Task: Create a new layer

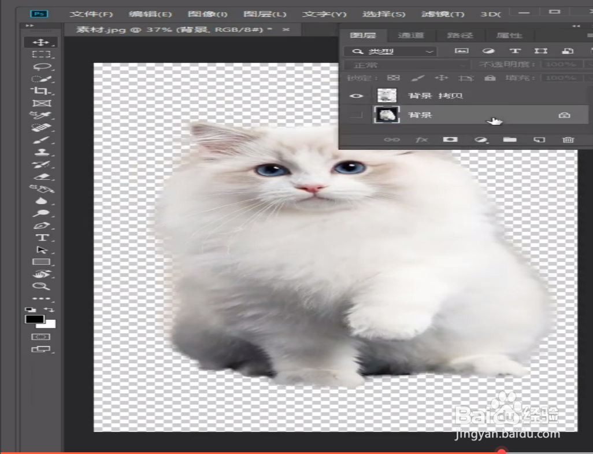Action: click(539, 139)
